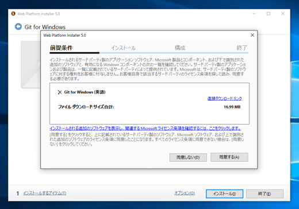The height and width of the screenshot is (209, 299).
Task: Close the prerequisites dialog
Action: [x=252, y=35]
